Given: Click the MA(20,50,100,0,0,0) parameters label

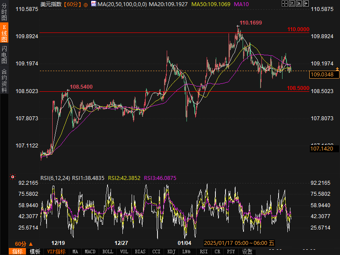Looking at the screenshot, I should (122, 4).
